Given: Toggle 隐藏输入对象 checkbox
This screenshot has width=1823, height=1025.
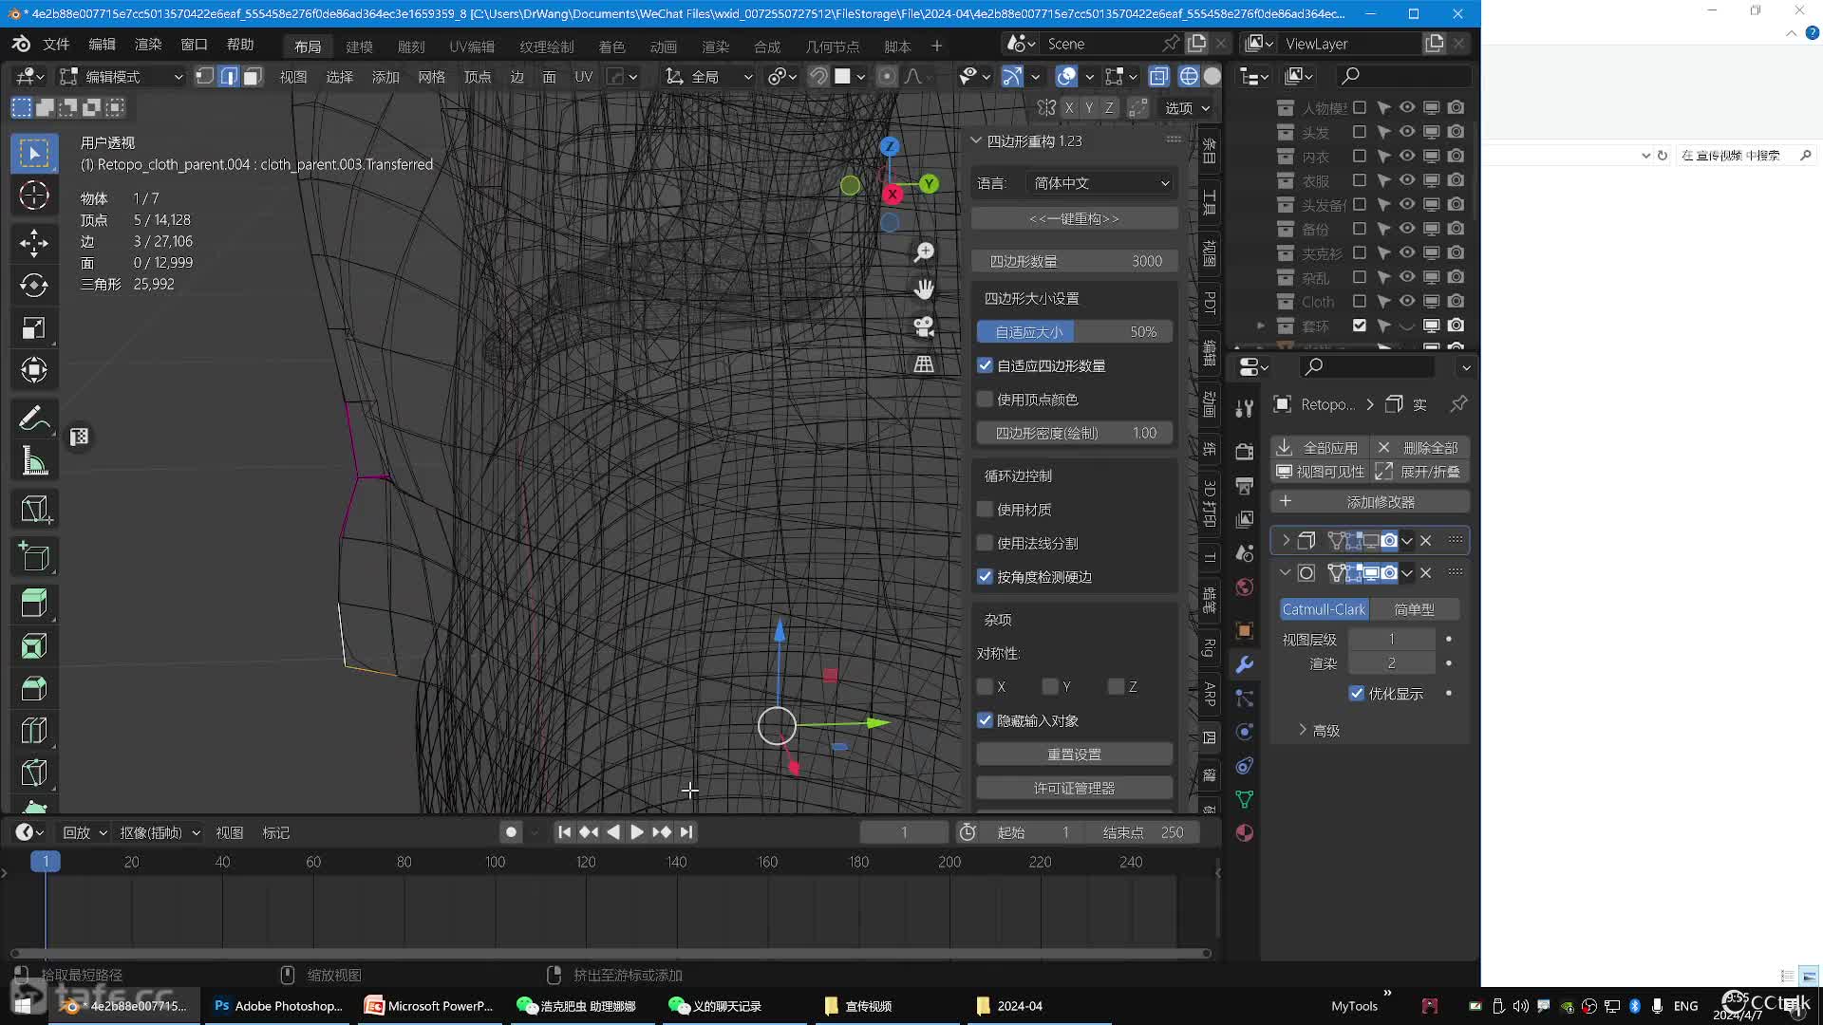Looking at the screenshot, I should tap(985, 720).
